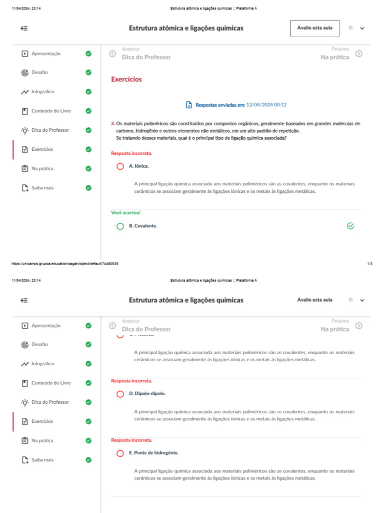Click the Na prática clipboard icon

pos(25,169)
